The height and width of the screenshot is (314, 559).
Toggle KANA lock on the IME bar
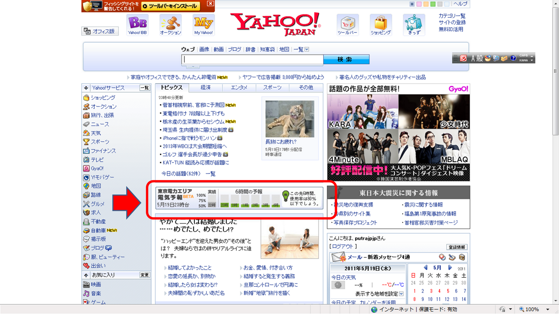point(523,60)
